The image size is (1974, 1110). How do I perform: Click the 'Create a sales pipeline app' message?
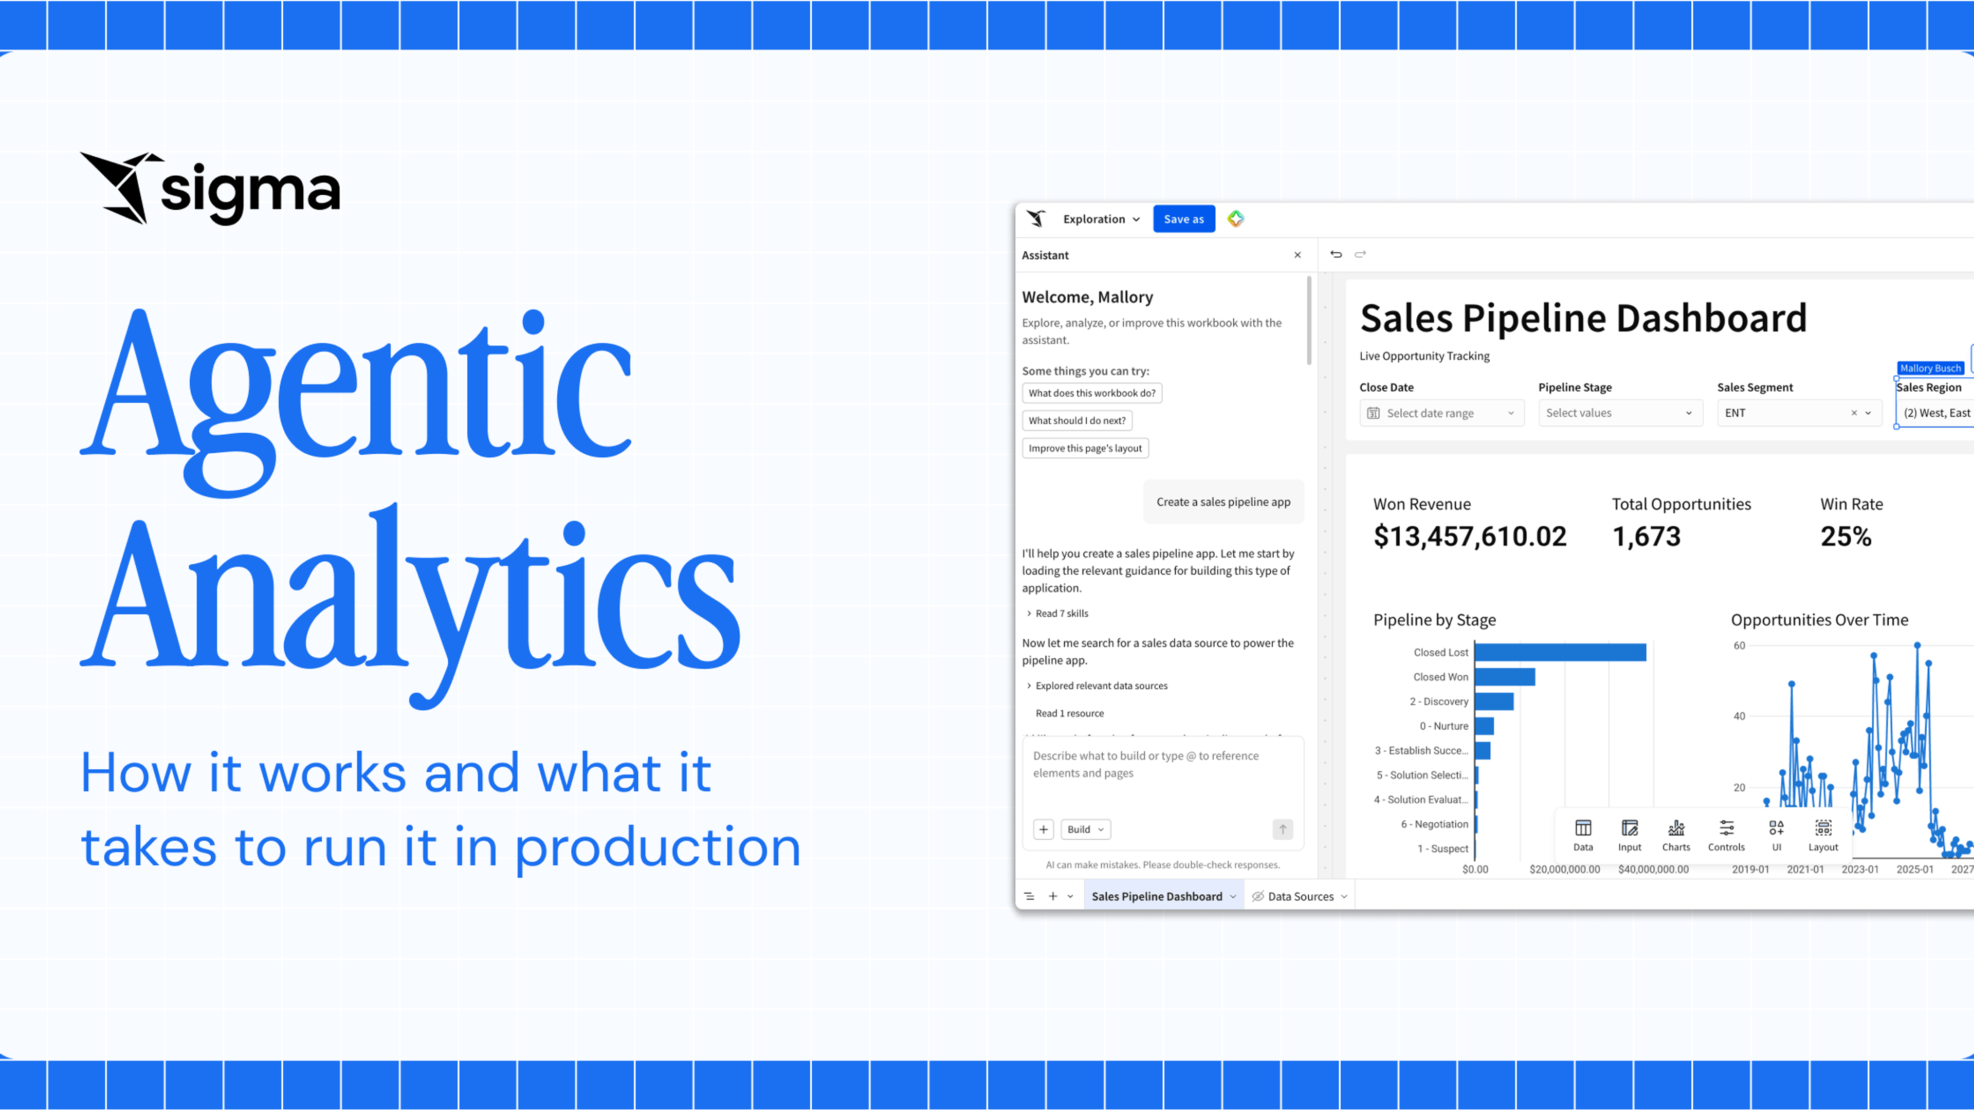click(1223, 502)
